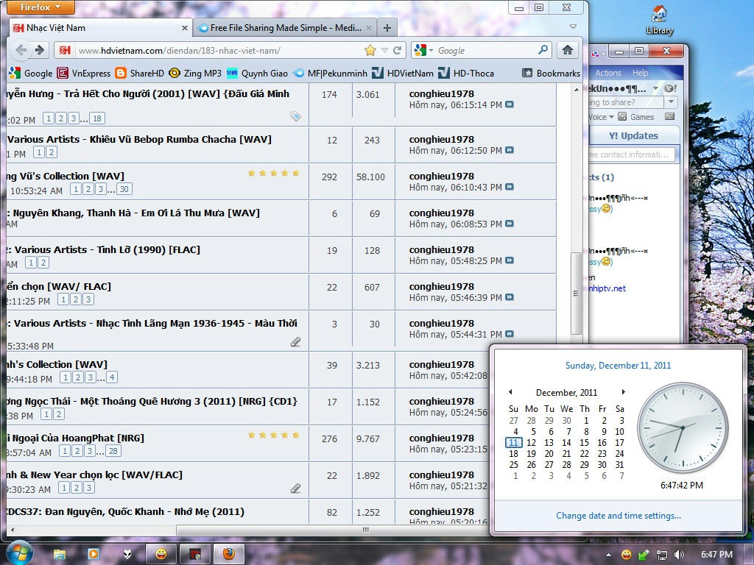Image resolution: width=754 pixels, height=565 pixels.
Task: Open the HD-Thoca bookmark
Action: tap(466, 73)
